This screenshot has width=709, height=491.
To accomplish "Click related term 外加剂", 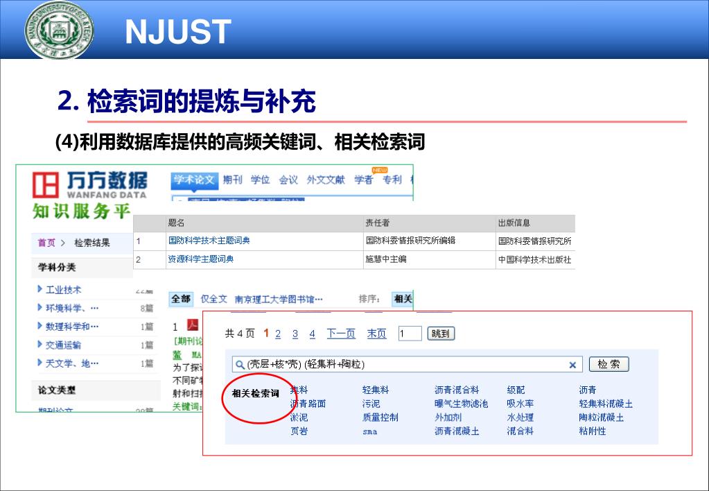I will tap(448, 417).
